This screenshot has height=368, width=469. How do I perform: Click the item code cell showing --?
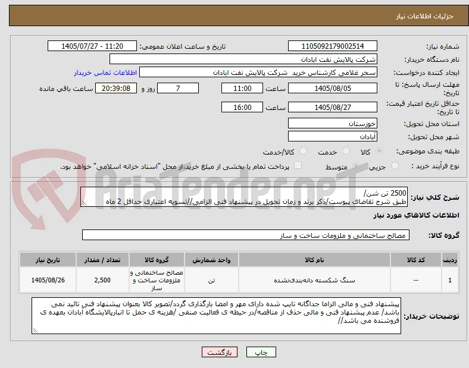[x=416, y=280]
